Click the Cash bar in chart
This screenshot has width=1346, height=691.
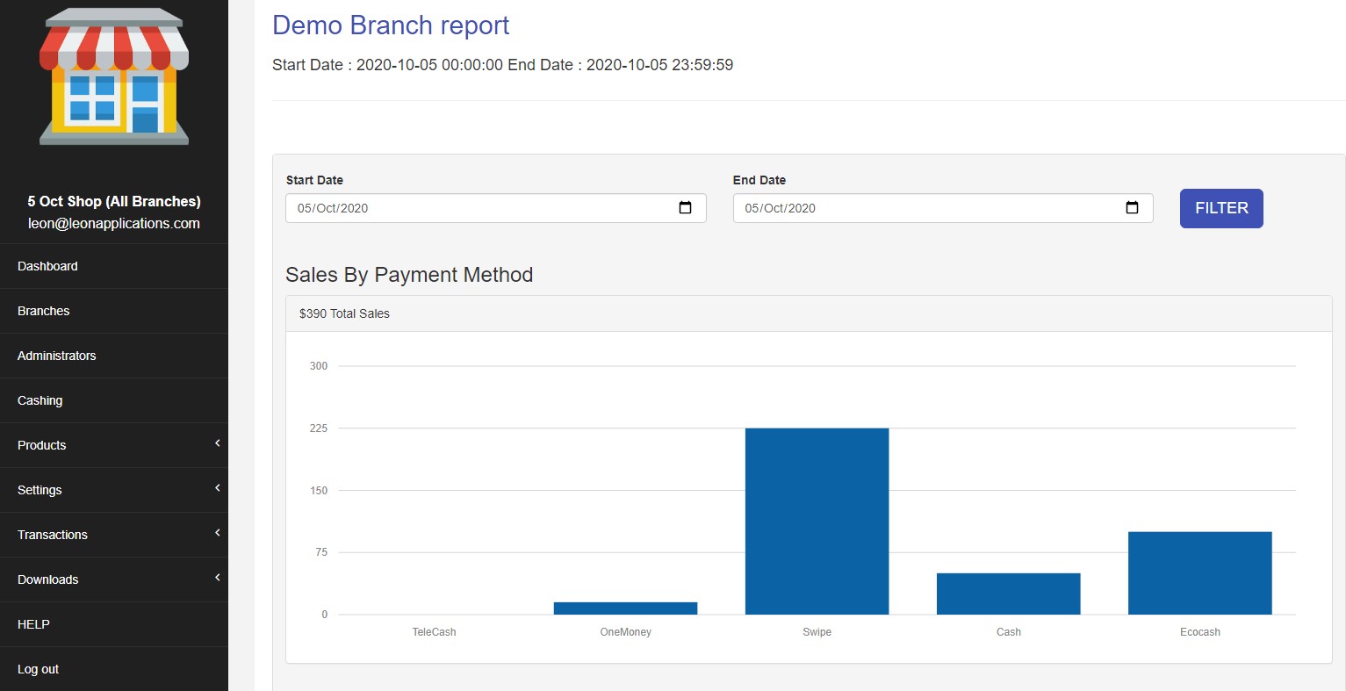click(1008, 594)
